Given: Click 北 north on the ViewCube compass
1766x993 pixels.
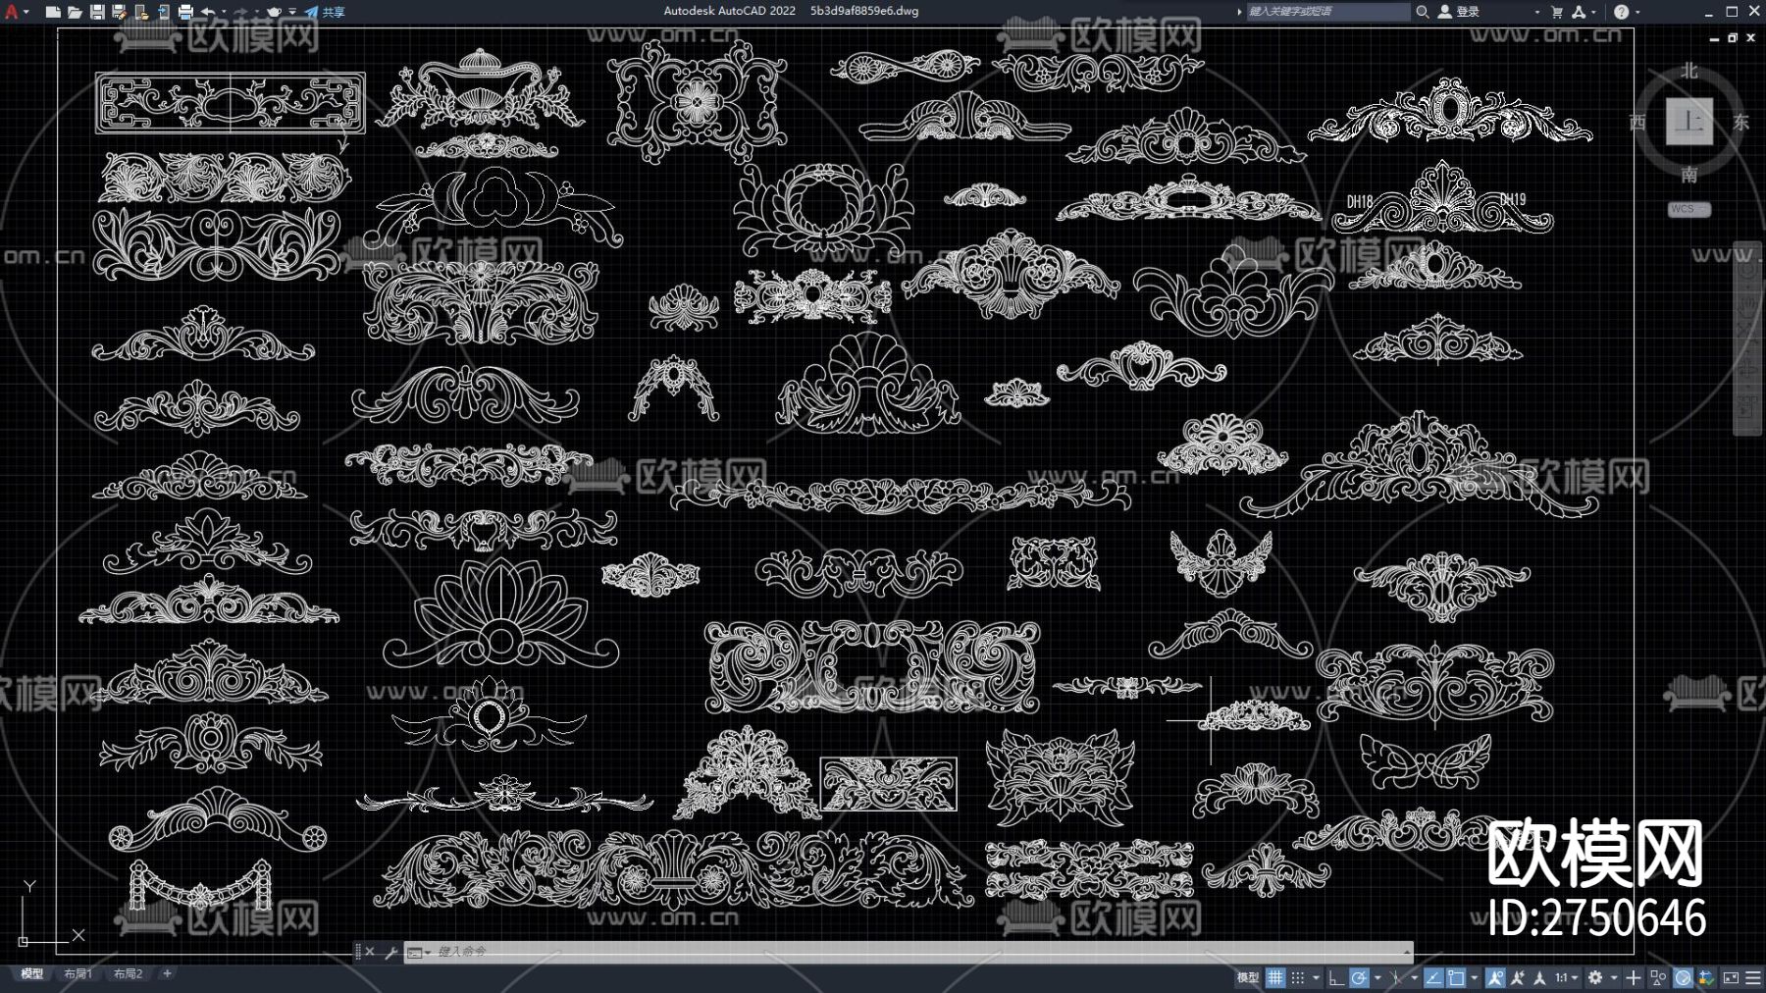Looking at the screenshot, I should [x=1688, y=71].
